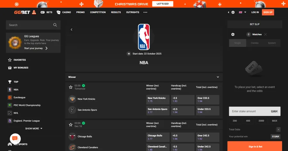The width and height of the screenshot is (288, 151).
Task: Open My Bonuses gift icon
Action: (x=10, y=68)
